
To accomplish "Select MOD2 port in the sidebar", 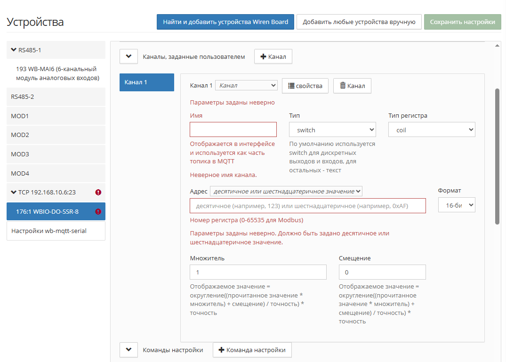I will point(56,135).
